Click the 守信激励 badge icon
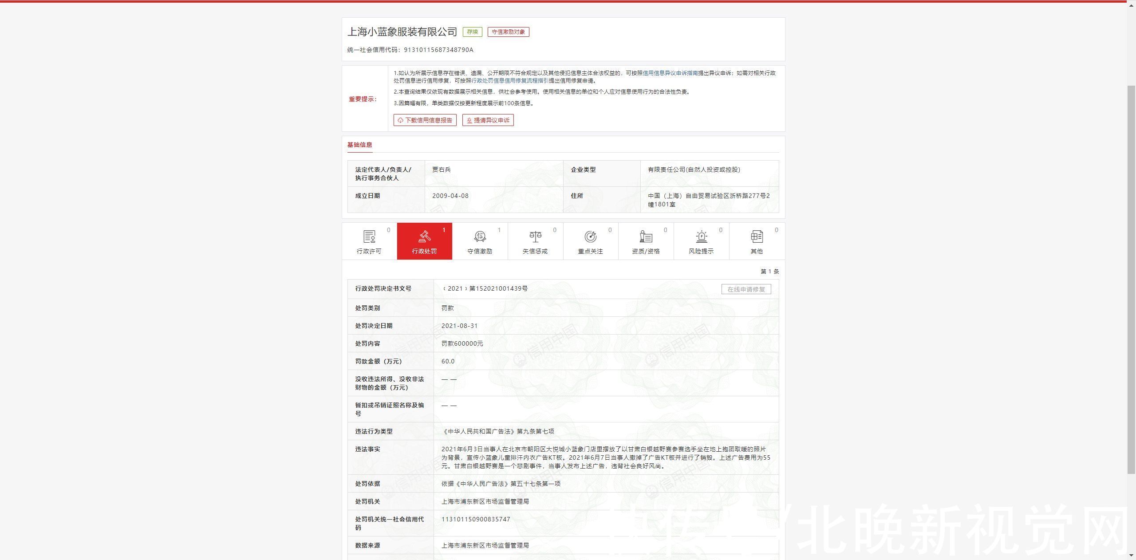1136x560 pixels. [x=480, y=237]
